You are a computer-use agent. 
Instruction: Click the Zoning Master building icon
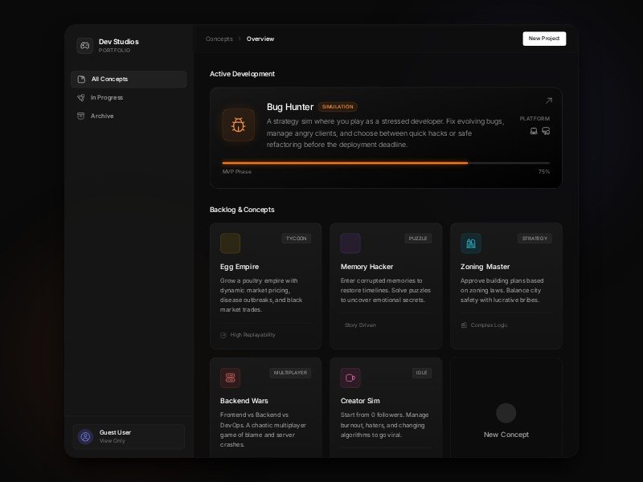pos(471,243)
